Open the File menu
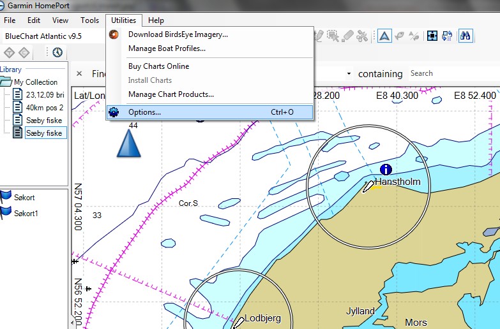This screenshot has width=500, height=329. click(x=10, y=20)
